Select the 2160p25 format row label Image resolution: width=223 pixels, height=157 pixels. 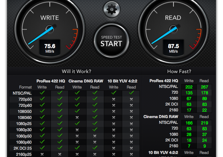24,155
